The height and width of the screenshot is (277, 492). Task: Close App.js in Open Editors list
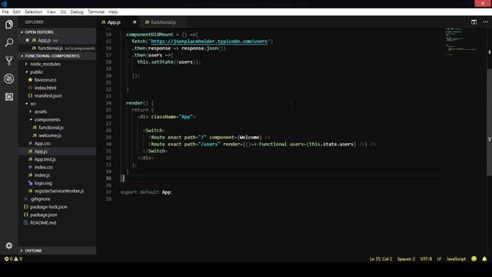coord(28,40)
